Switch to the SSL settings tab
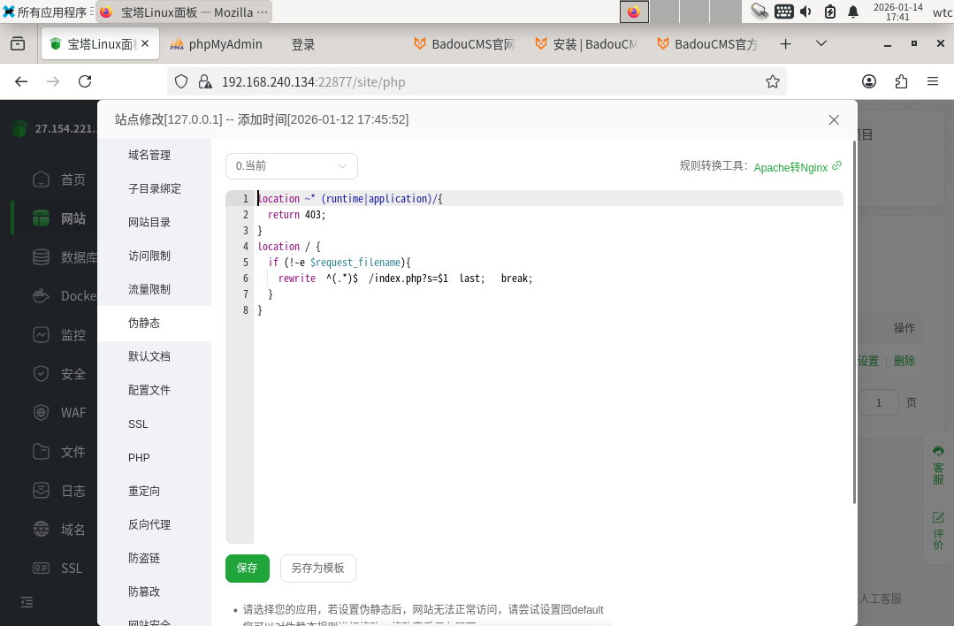The width and height of the screenshot is (954, 626). point(138,424)
